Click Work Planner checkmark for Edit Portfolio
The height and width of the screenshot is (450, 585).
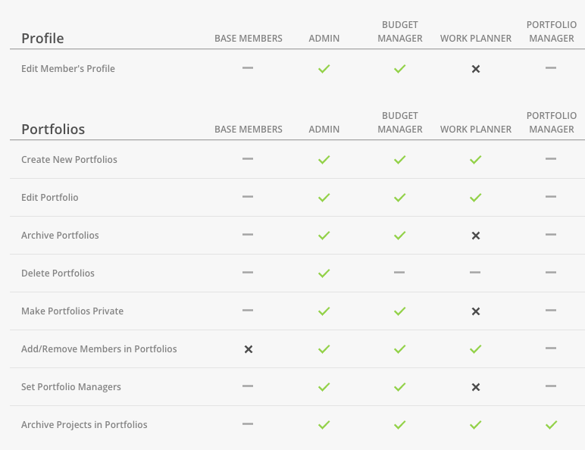coord(475,198)
